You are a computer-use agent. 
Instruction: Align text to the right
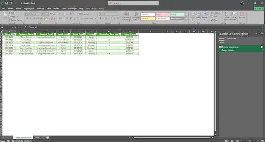coord(67,18)
